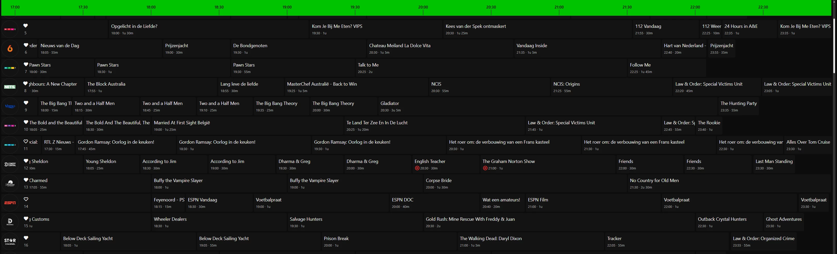Open Corpse Bride at 20:00

coord(525,183)
